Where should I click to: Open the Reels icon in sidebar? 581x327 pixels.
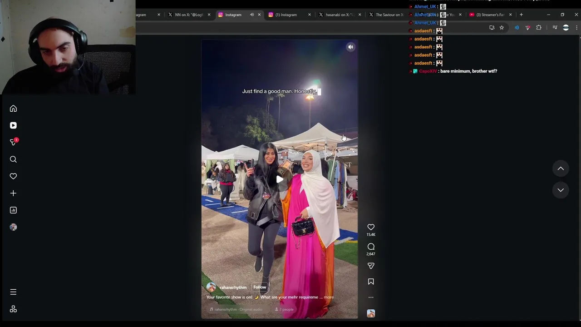coord(13,125)
